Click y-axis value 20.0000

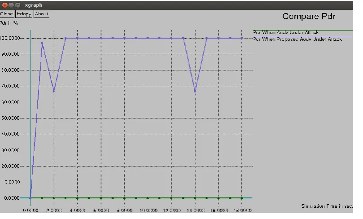pyautogui.click(x=10, y=166)
